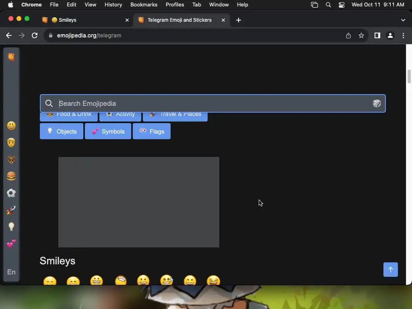The width and height of the screenshot is (412, 309).
Task: Open Chrome's three-dot menu
Action: pos(403,35)
